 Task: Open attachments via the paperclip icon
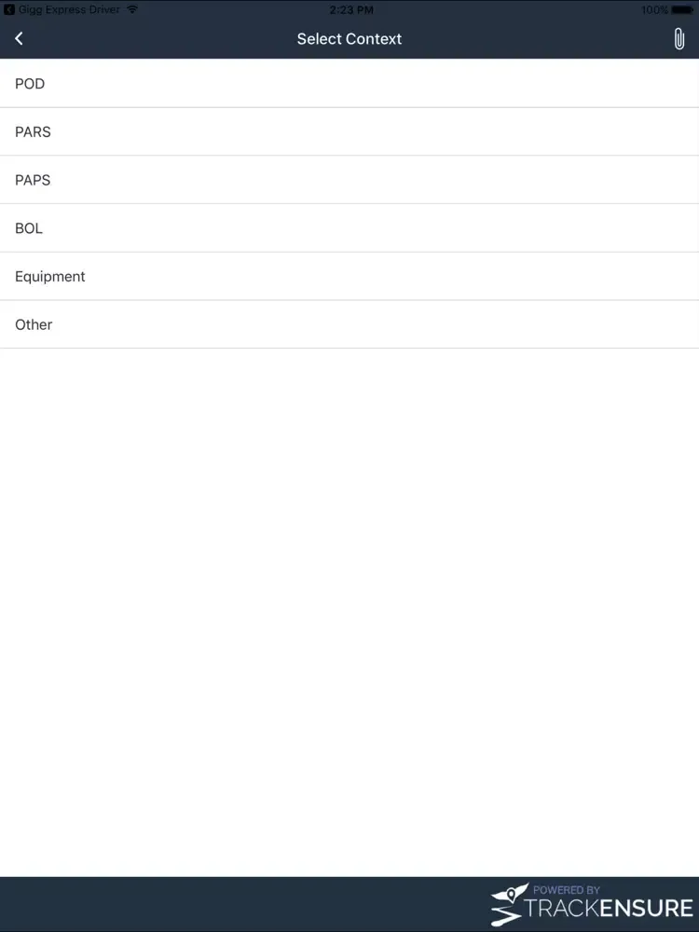[679, 39]
